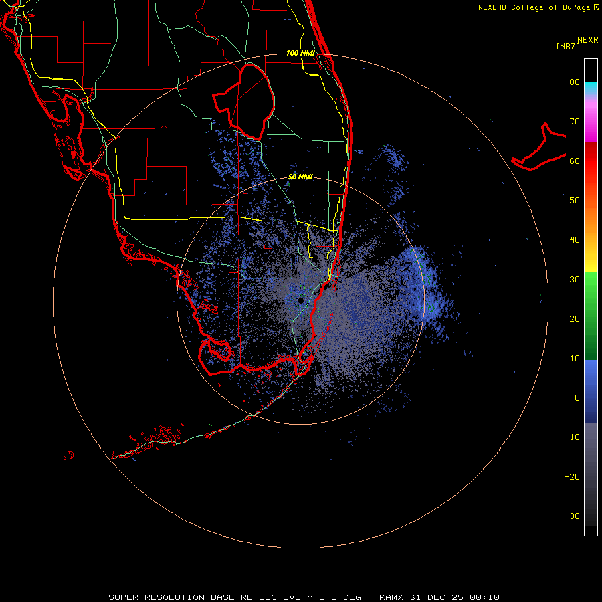Click the KAMX station ID in caption
This screenshot has width=602, height=602.
pos(393,597)
